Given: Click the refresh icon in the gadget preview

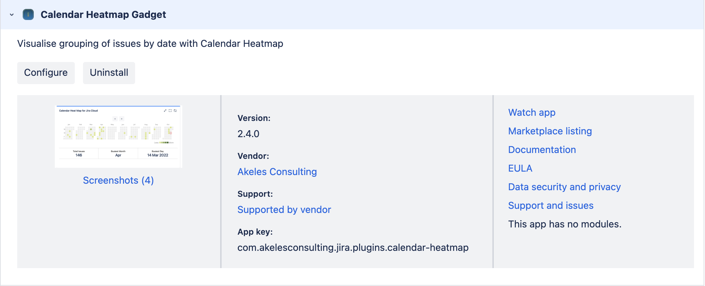Looking at the screenshot, I should click(x=175, y=111).
